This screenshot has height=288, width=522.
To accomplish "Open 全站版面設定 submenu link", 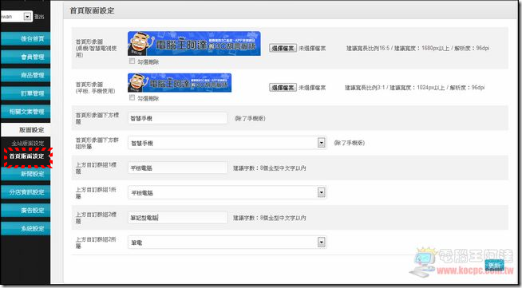I will (28, 144).
